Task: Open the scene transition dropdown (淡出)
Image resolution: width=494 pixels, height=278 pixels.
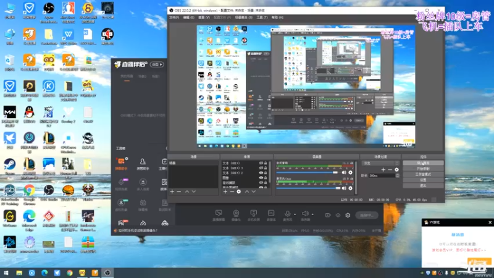Action: pos(380,163)
